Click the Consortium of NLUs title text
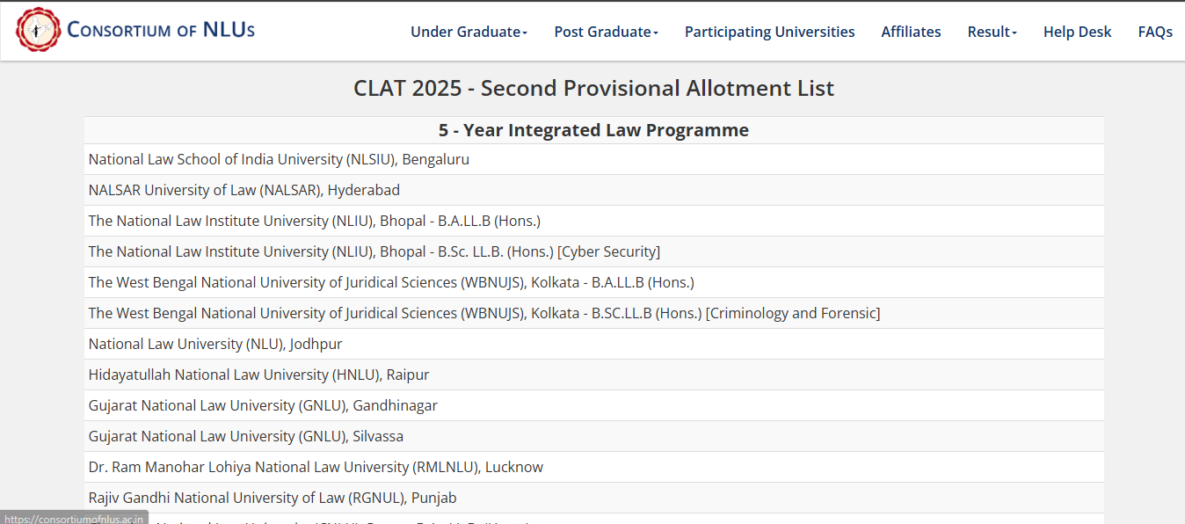Viewport: 1185px width, 524px height. pos(161,30)
